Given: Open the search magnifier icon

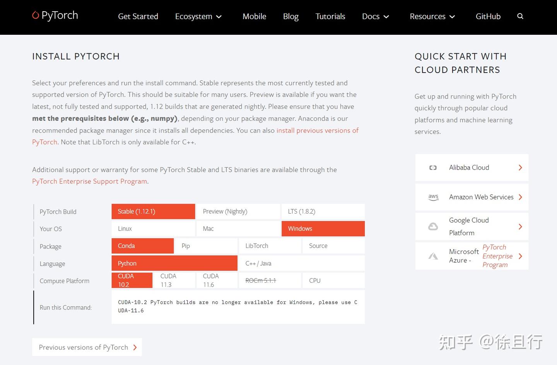Looking at the screenshot, I should [x=520, y=16].
